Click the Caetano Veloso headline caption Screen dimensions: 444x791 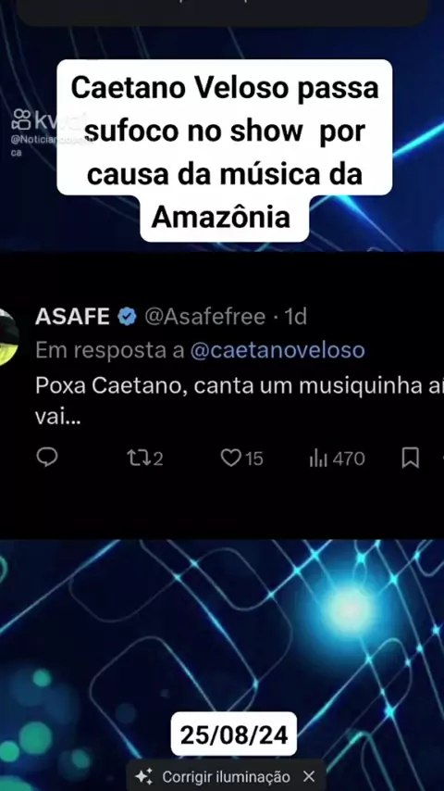coord(224,152)
